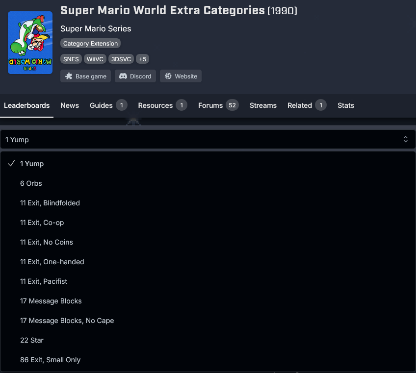Click the 1 badge on Related
Image resolution: width=416 pixels, height=373 pixels.
point(321,105)
